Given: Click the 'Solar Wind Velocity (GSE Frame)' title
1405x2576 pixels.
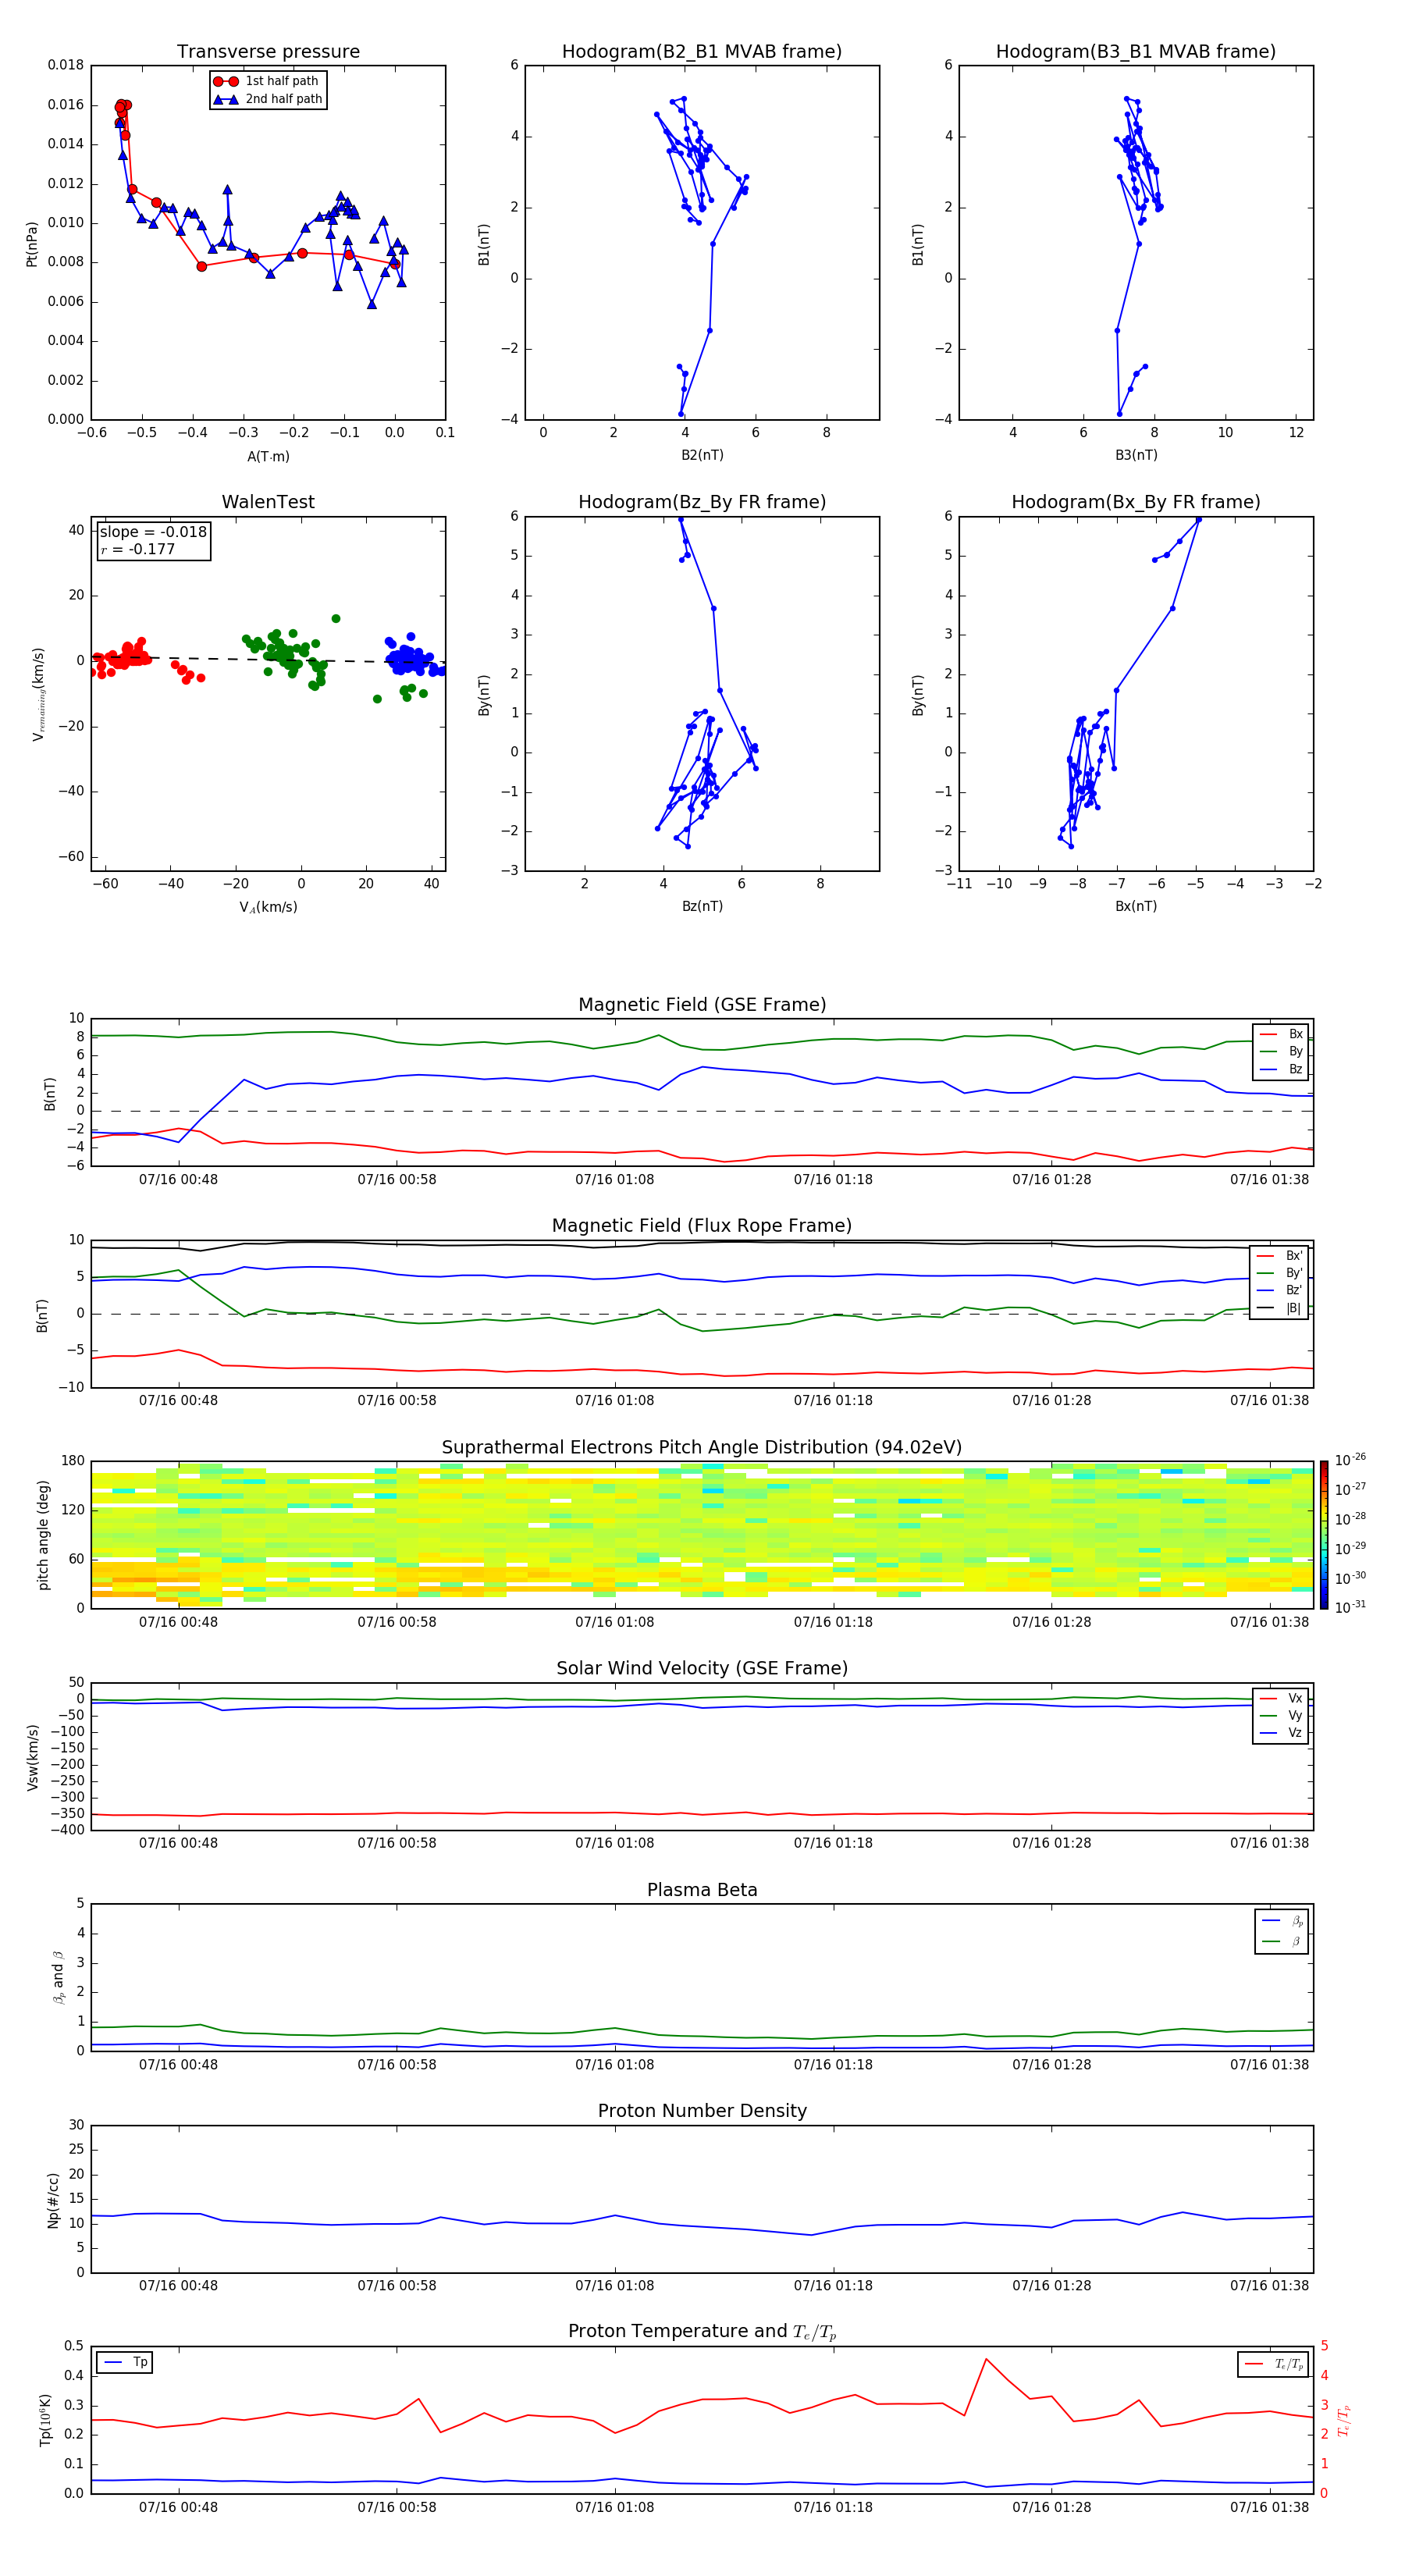Looking at the screenshot, I should point(702,1668).
